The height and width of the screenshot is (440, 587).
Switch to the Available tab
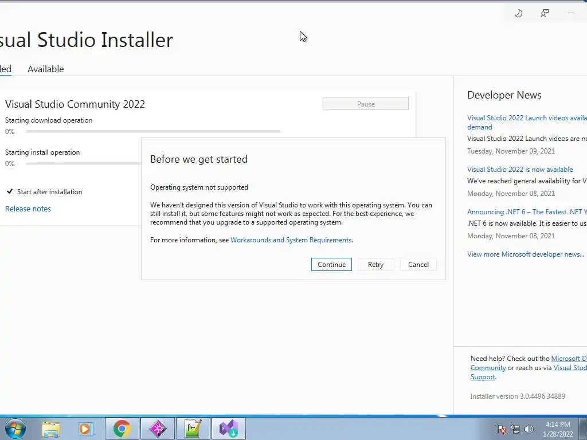click(46, 69)
